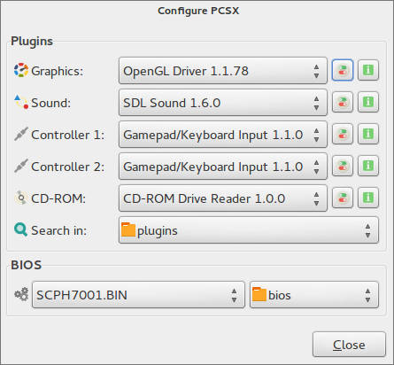Configure the CD-ROM plugin

343,198
